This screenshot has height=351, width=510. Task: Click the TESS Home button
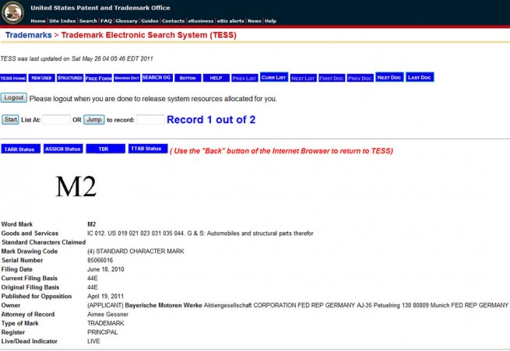pyautogui.click(x=13, y=78)
